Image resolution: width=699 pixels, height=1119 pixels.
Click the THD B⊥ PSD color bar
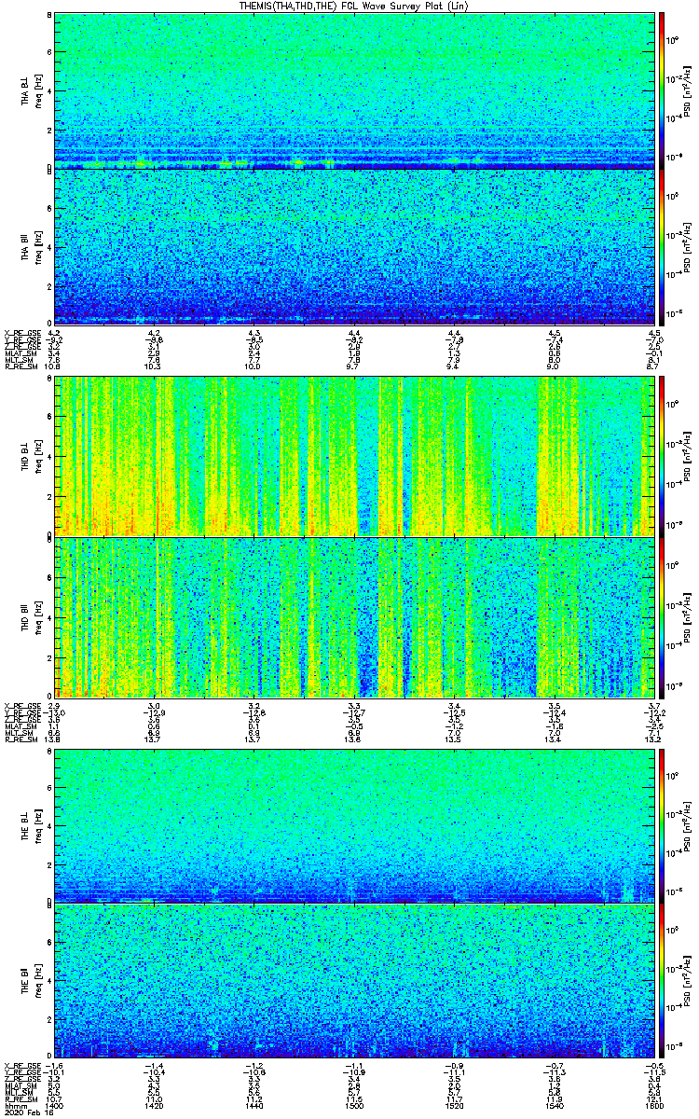pyautogui.click(x=662, y=456)
